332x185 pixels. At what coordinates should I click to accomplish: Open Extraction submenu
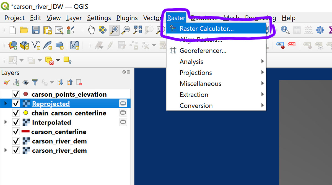[216, 95]
